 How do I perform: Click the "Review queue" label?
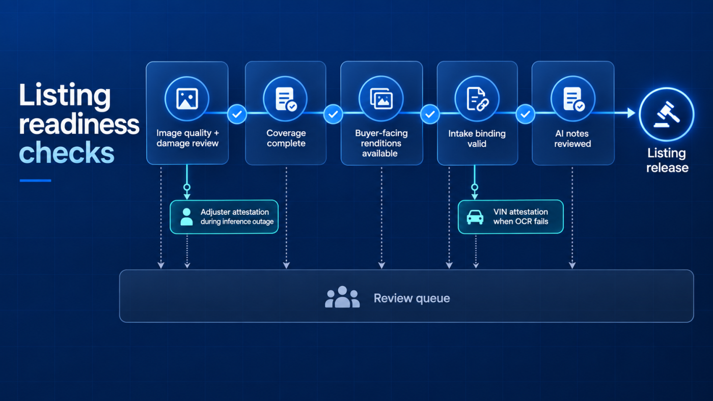pyautogui.click(x=412, y=298)
